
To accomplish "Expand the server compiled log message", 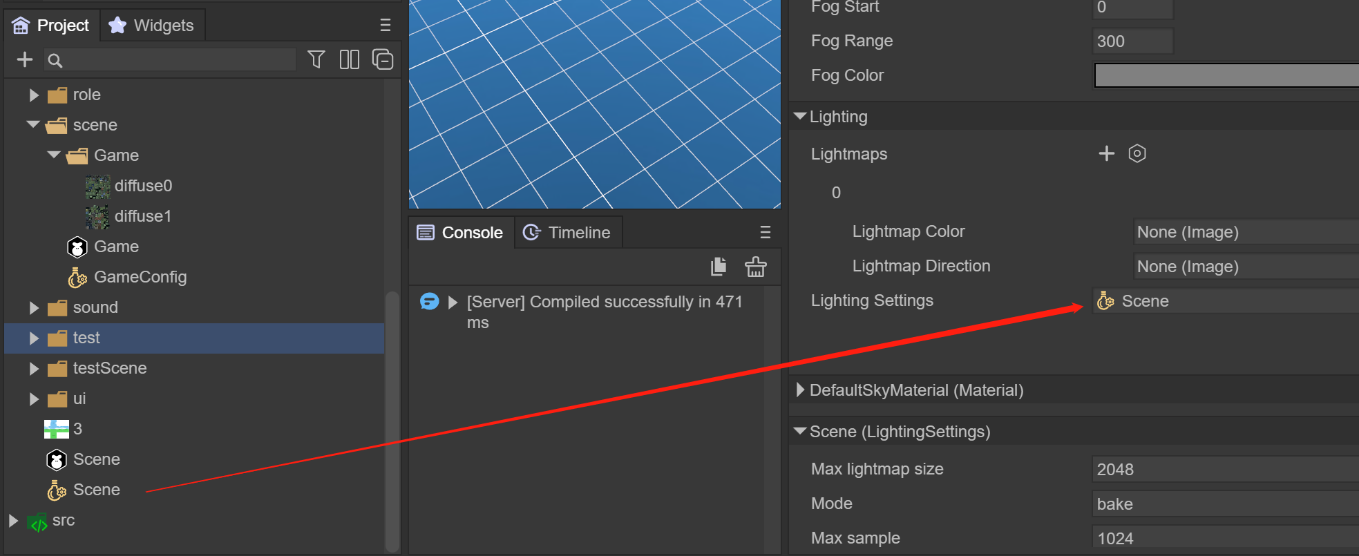I will [x=453, y=303].
